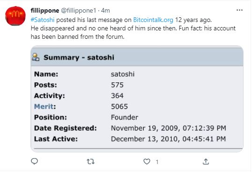Open the share icon for this tweet
This screenshot has width=252, height=172.
206,161
